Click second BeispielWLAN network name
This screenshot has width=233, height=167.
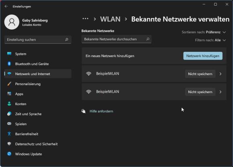click(x=108, y=92)
